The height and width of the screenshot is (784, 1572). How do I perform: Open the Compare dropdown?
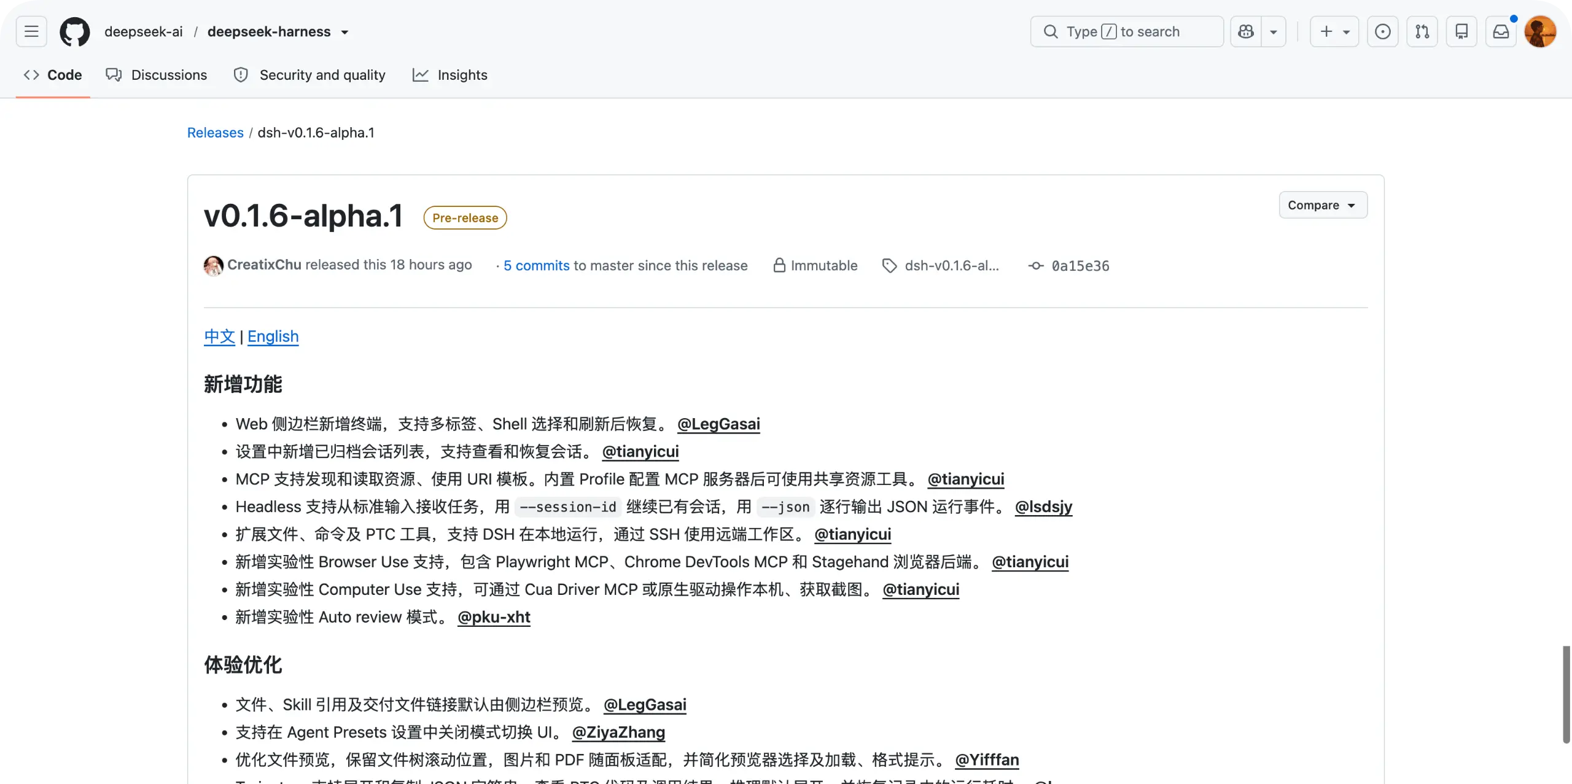tap(1323, 205)
